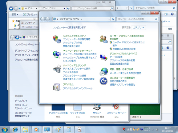178x133 pixels.
Task: Click Change the theme link
Action: click(116, 57)
